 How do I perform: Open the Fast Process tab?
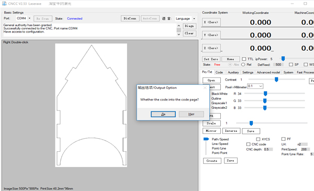tap(305, 72)
